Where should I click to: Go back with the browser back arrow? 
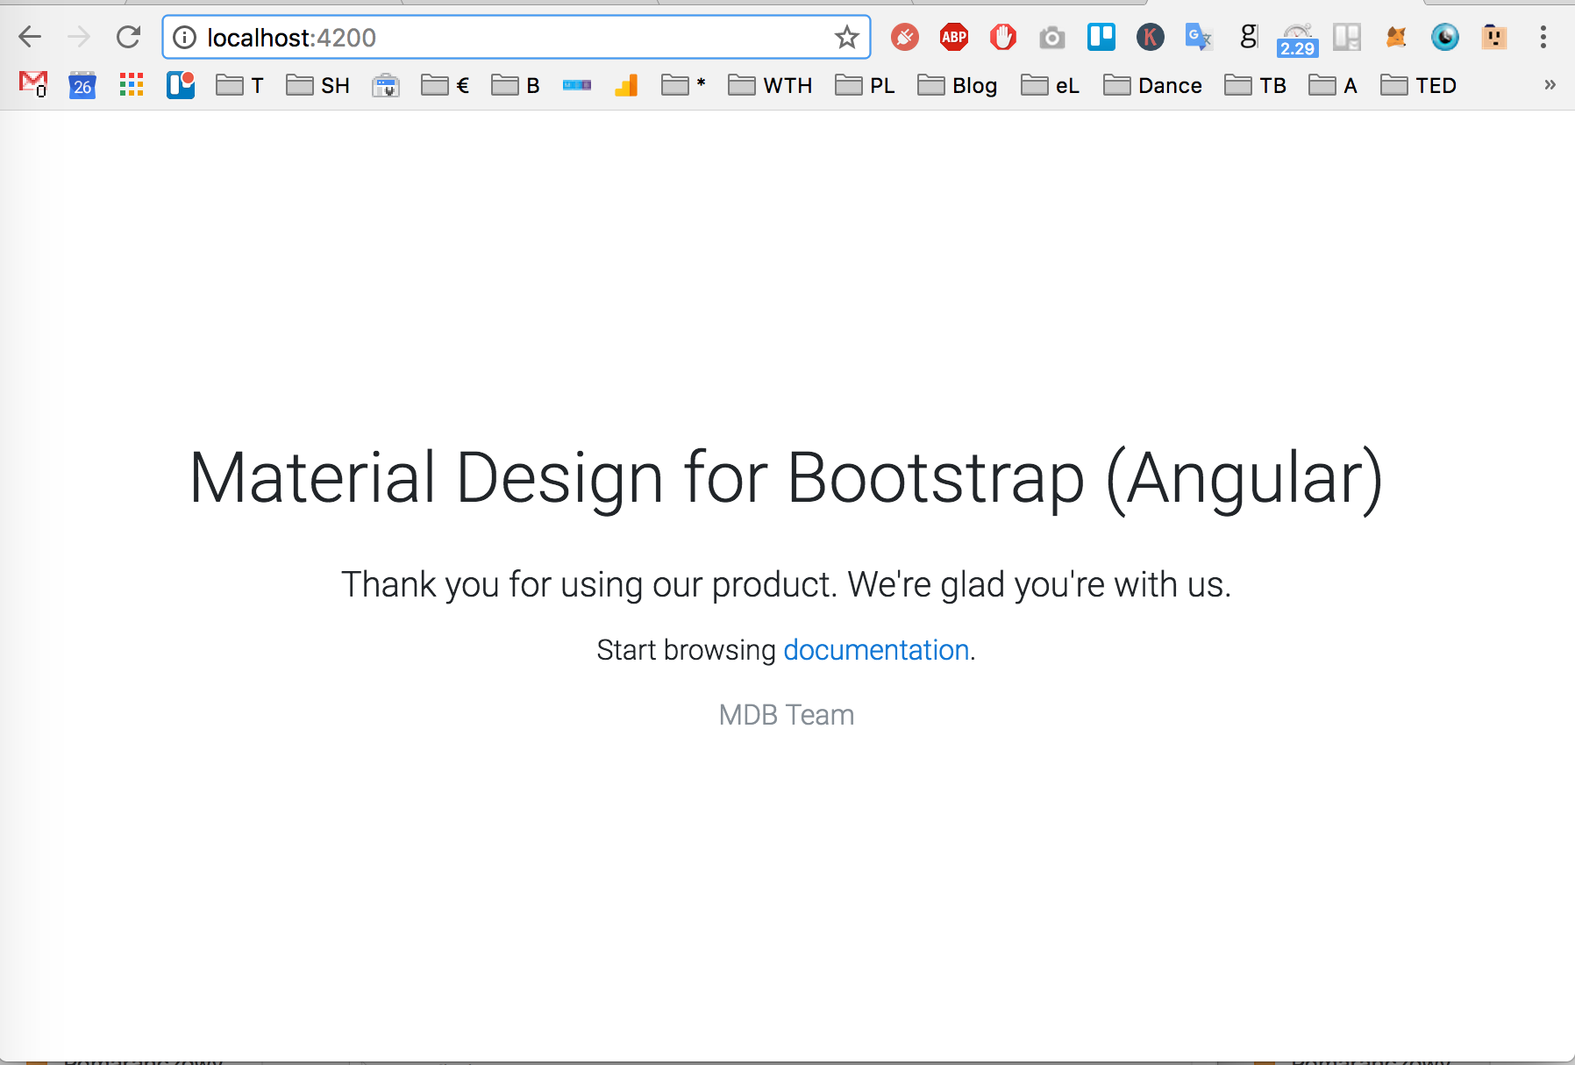[x=30, y=37]
